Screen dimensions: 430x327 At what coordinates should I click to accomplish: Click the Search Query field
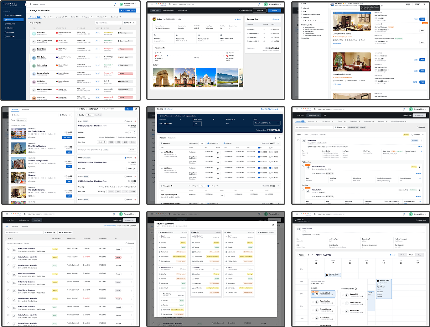pos(108,23)
